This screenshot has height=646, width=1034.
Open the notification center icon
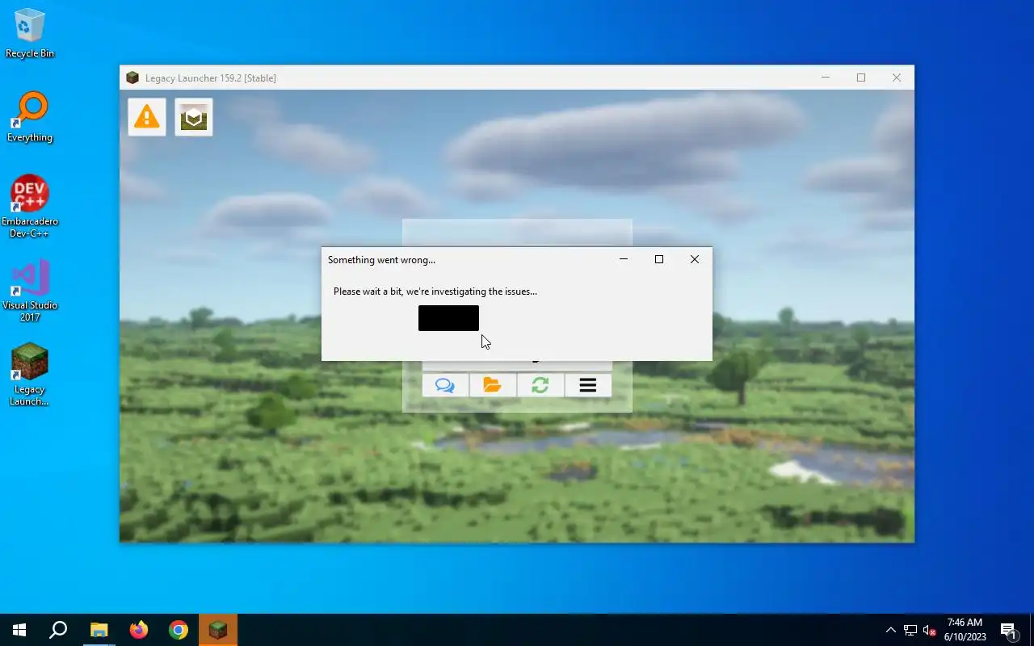pos(1008,630)
